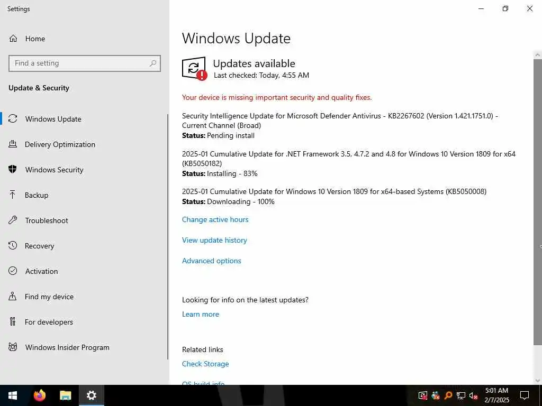This screenshot has height=406, width=542.
Task: Click the Windows Update tray icon with alert
Action: point(422,395)
